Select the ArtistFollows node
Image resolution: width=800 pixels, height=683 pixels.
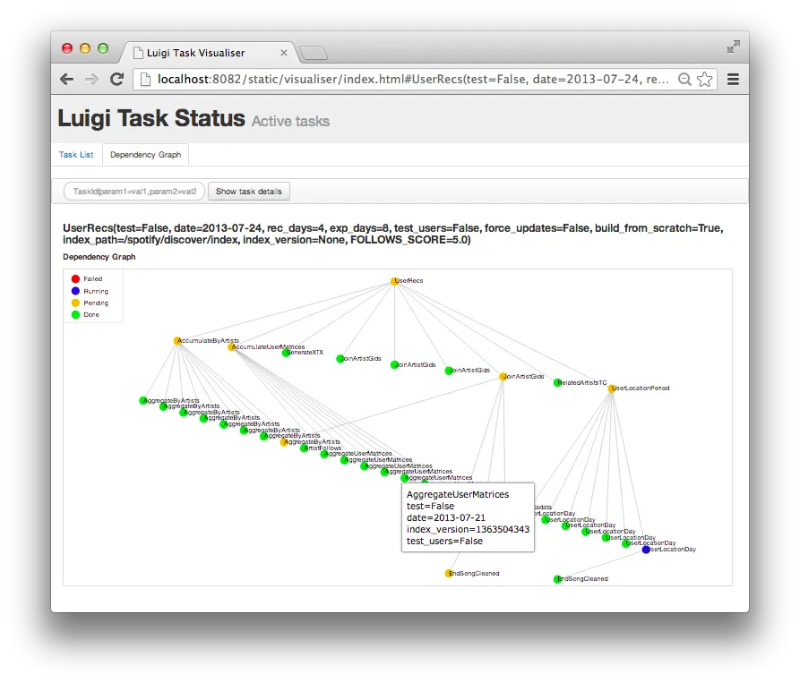click(304, 448)
